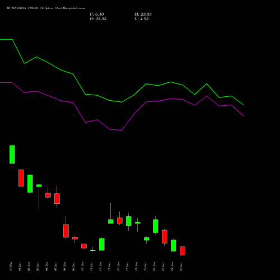Select the low value L: 4.95
Viewport: 280px width, 280px height.
pos(142,19)
